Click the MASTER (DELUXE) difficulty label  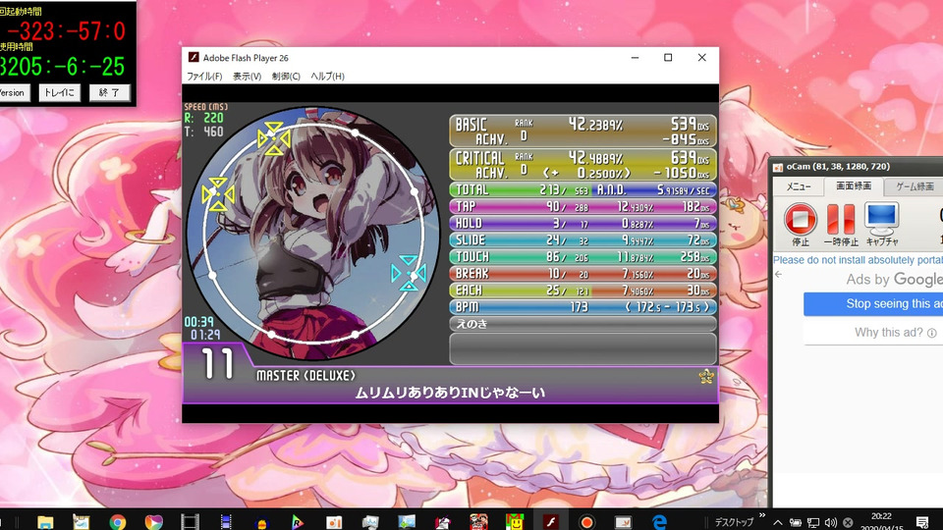[x=305, y=376]
